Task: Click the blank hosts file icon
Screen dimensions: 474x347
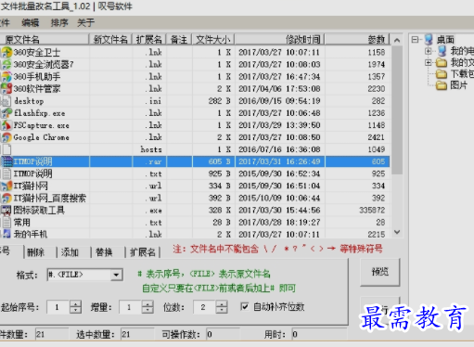Action: coord(6,149)
